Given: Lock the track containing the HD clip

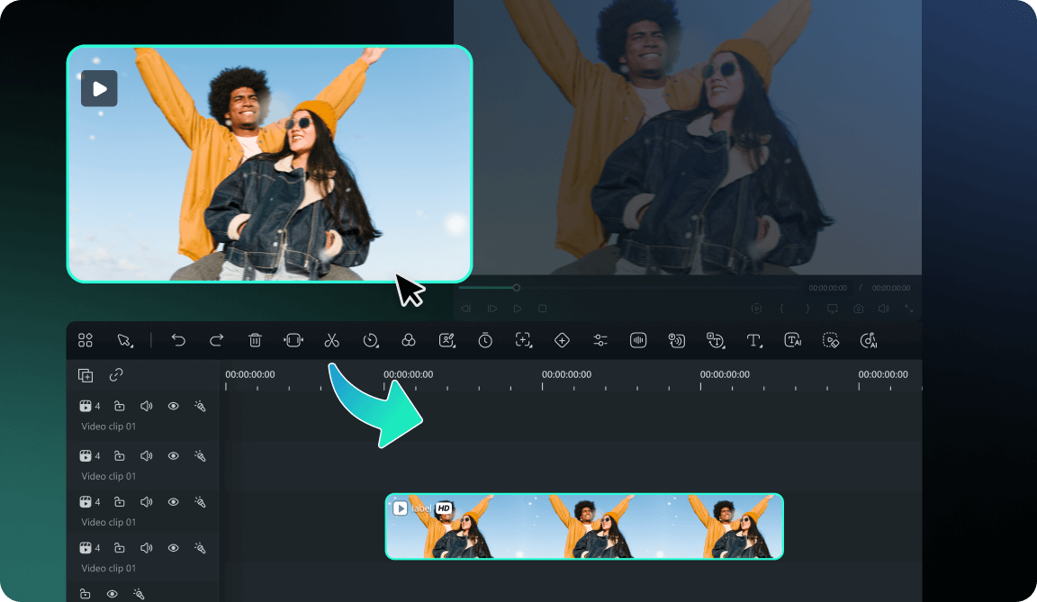Looking at the screenshot, I should pos(119,501).
